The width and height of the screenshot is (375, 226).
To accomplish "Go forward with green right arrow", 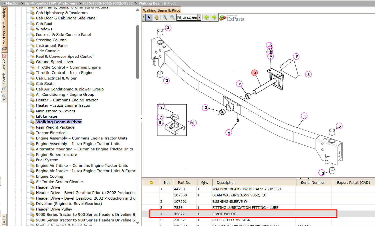I will [x=214, y=17].
